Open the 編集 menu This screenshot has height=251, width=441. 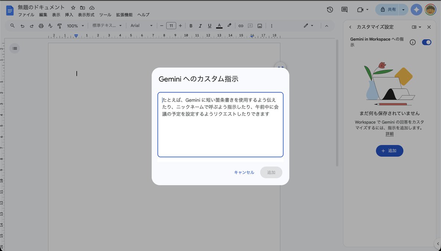43,15
